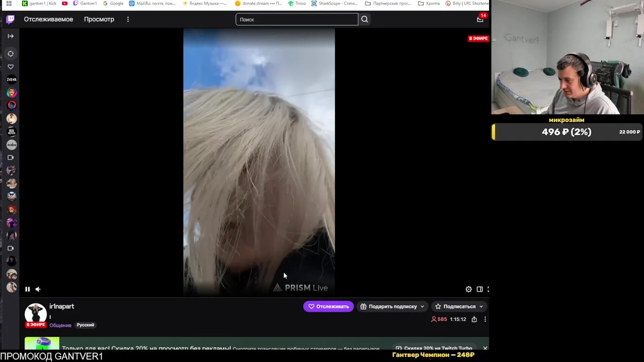644x362 pixels.
Task: Open the Крипта bookmark folder
Action: [429, 4]
